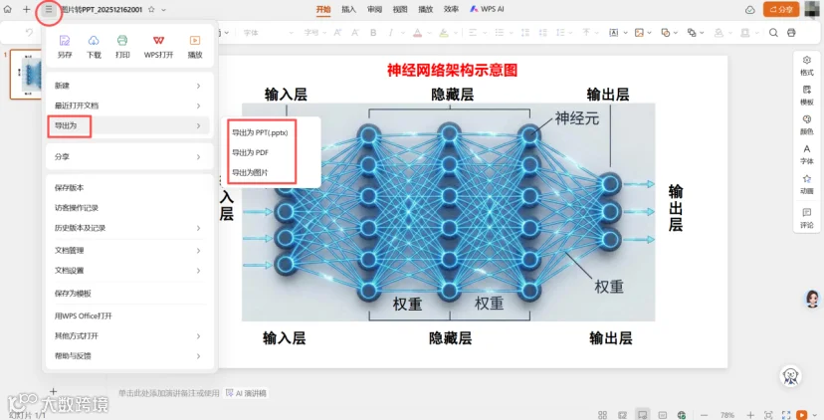Toggle italic formatting in toolbar
The width and height of the screenshot is (824, 420).
[x=390, y=33]
